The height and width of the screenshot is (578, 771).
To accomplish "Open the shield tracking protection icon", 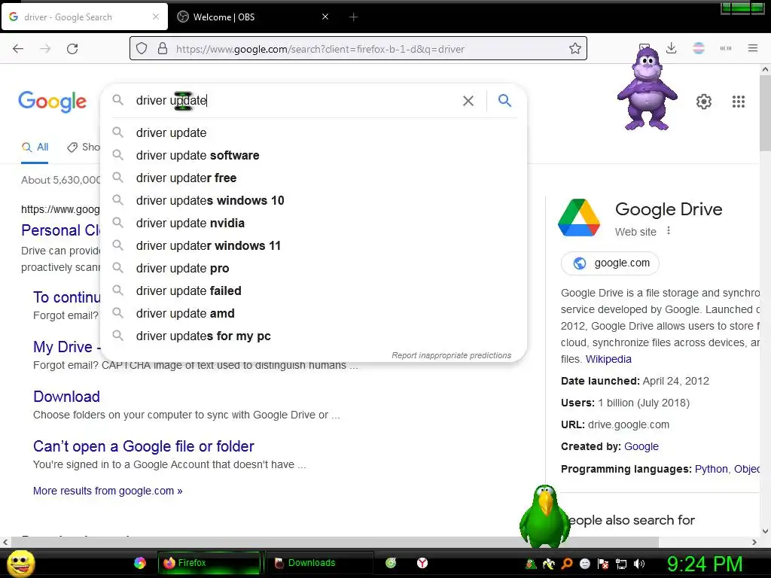I will 142,49.
